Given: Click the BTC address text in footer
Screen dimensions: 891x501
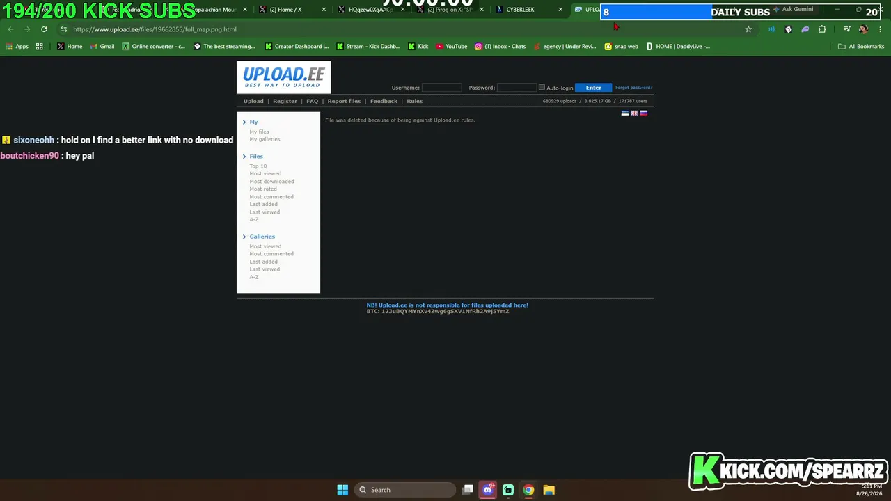Looking at the screenshot, I should (438, 311).
